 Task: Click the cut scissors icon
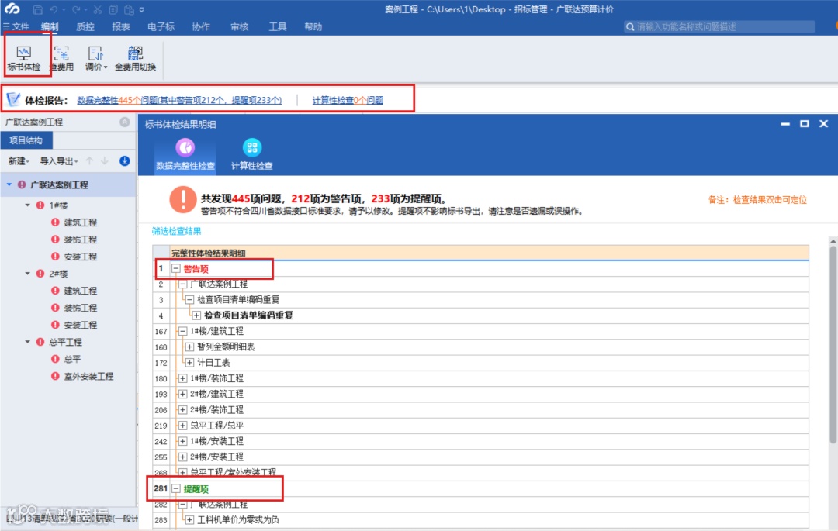click(97, 9)
